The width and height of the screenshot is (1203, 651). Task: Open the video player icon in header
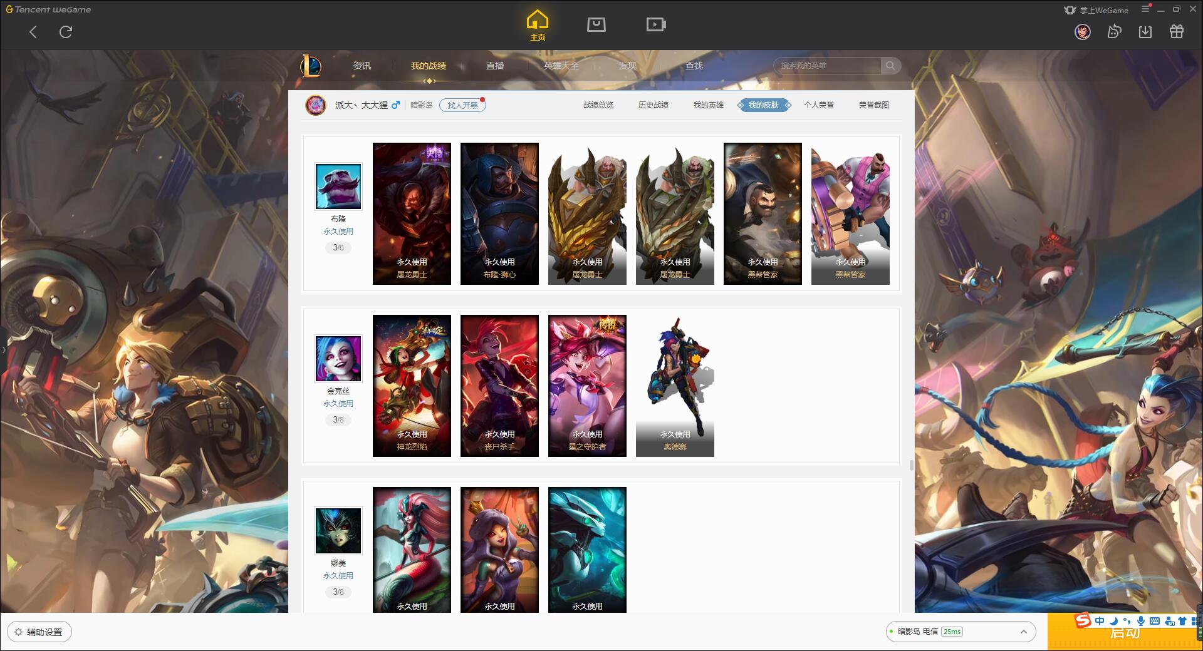[x=656, y=25]
